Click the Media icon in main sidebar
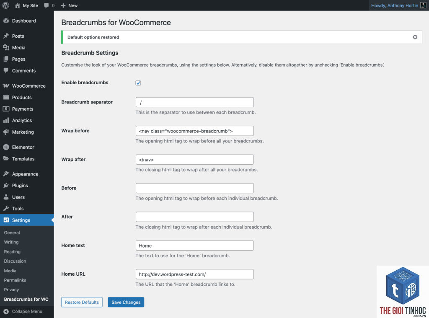The image size is (429, 318). click(6, 48)
